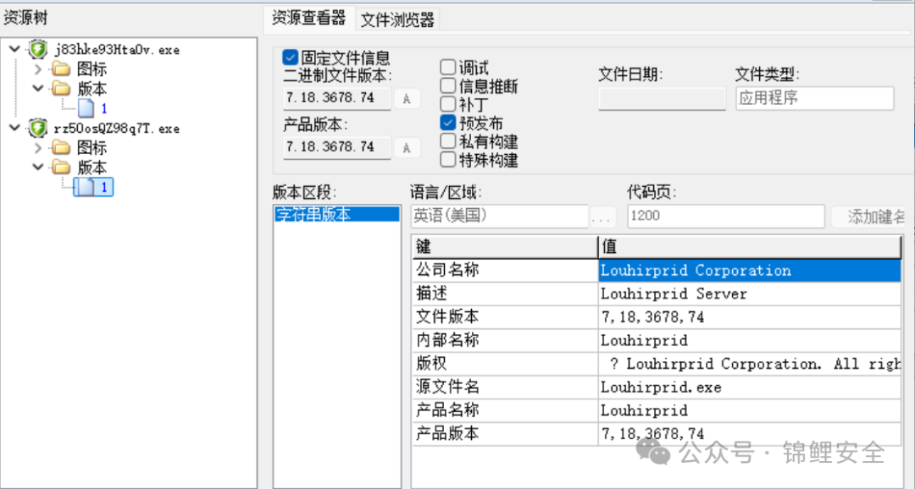This screenshot has height=489, width=915.
Task: Collapse 版本 folder under rz50osQZ98q7T.exe
Action: (x=38, y=168)
